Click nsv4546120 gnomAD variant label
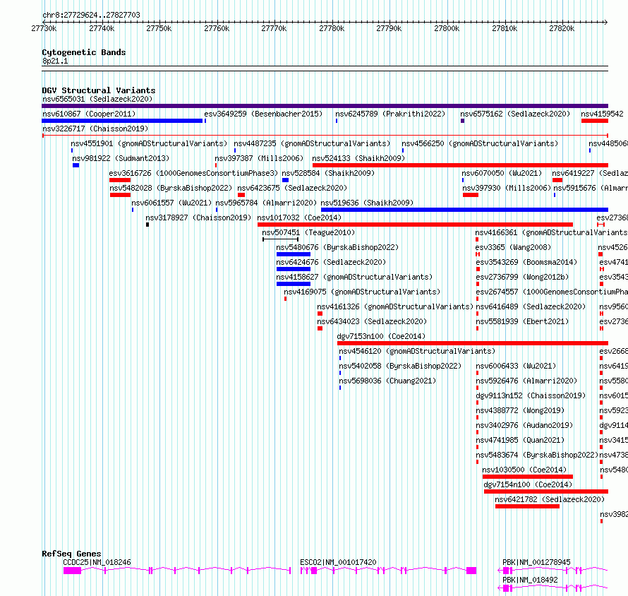The height and width of the screenshot is (596, 628). click(417, 351)
